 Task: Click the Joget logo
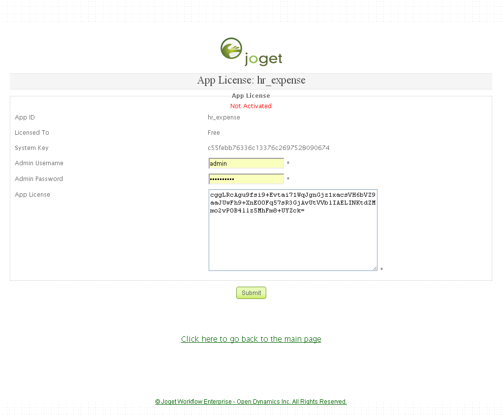251,52
